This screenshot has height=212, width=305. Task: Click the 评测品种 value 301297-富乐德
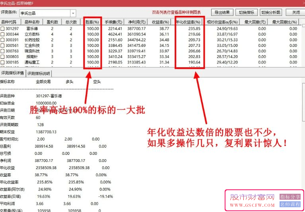click(x=49, y=96)
